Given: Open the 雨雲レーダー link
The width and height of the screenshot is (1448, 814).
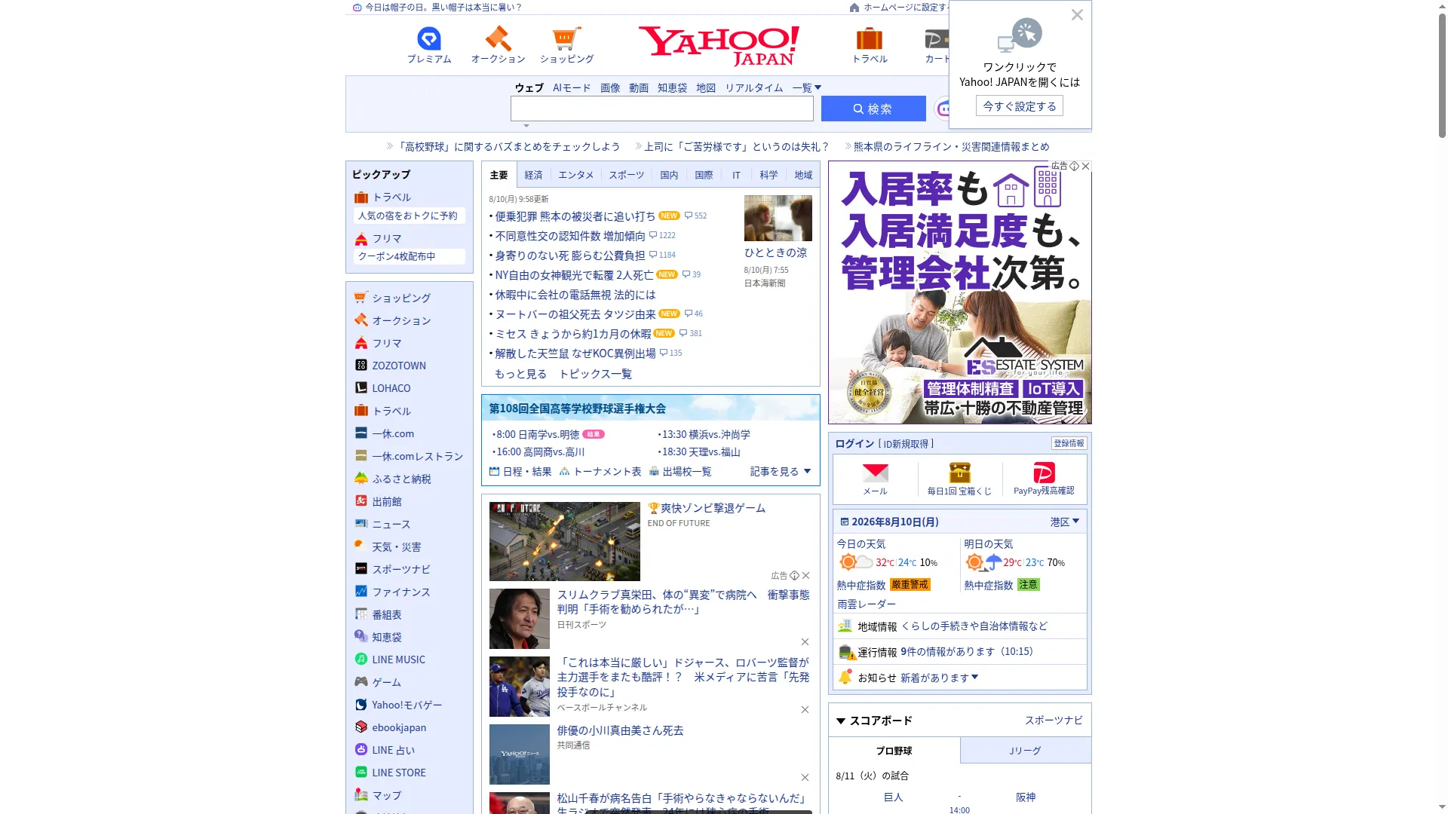Looking at the screenshot, I should point(867,604).
